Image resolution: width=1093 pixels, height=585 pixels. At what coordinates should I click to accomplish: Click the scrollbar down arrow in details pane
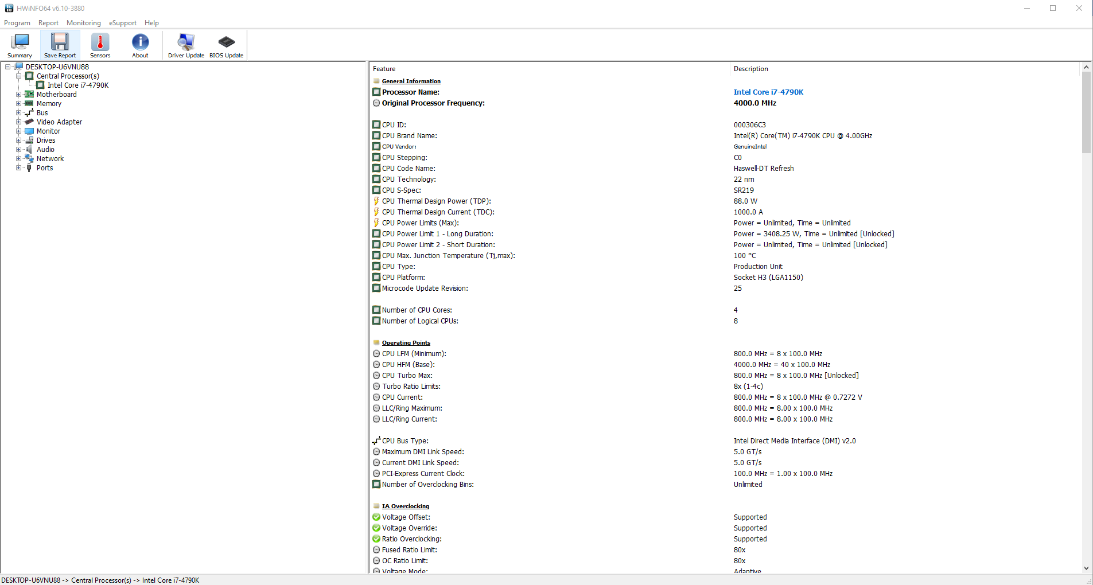[1086, 568]
